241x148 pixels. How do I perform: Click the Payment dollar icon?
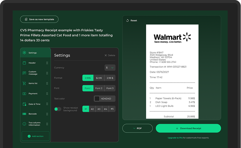click(24, 94)
